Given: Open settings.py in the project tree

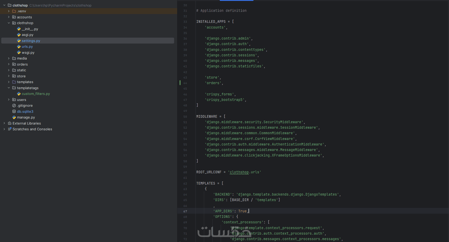Looking at the screenshot, I should pos(31,41).
